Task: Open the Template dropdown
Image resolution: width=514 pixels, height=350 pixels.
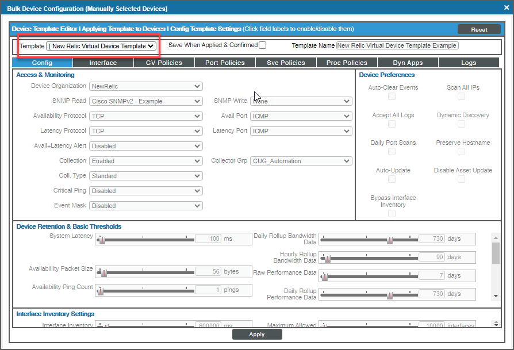Action: (x=101, y=46)
